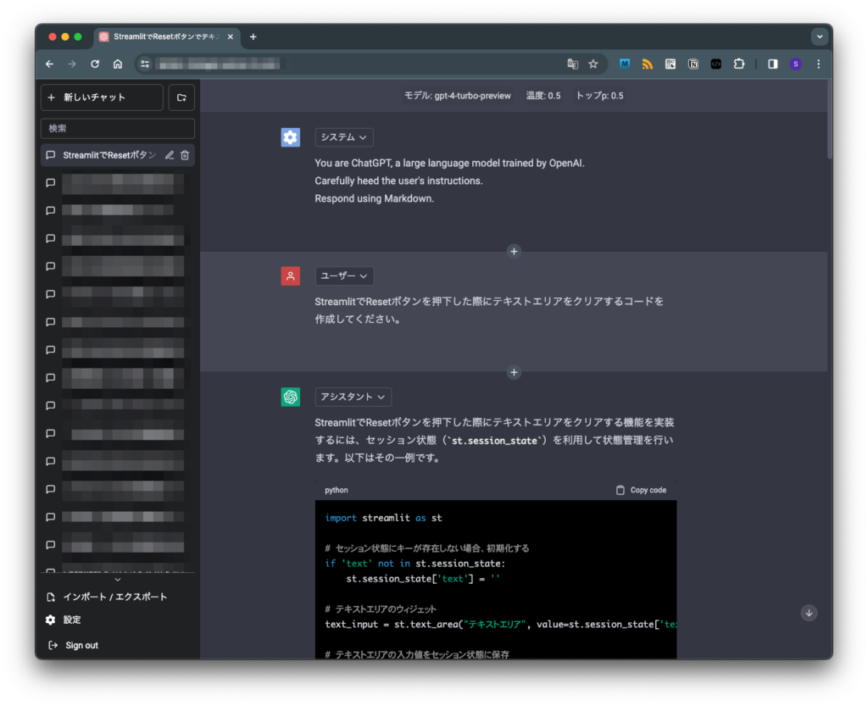The height and width of the screenshot is (706, 868).
Task: Click the plus button below user message
Action: pyautogui.click(x=514, y=372)
